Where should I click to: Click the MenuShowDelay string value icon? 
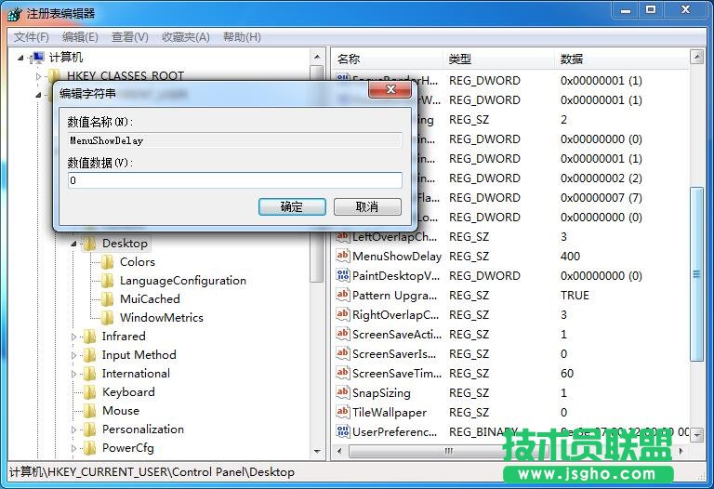[x=342, y=257]
